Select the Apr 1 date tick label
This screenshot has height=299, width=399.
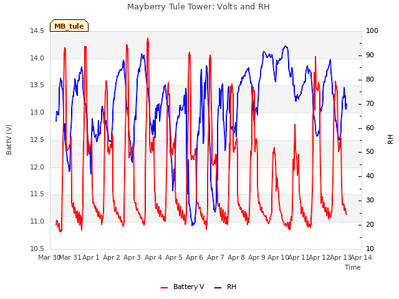(91, 257)
